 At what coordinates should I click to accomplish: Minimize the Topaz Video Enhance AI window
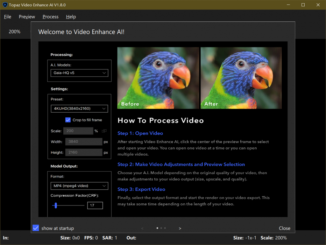coord(288,5)
